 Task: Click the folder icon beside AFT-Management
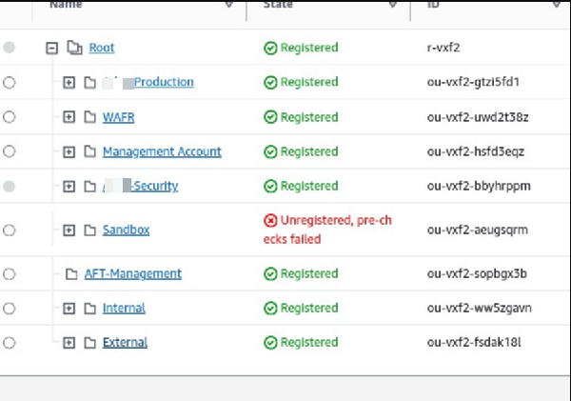(x=71, y=274)
